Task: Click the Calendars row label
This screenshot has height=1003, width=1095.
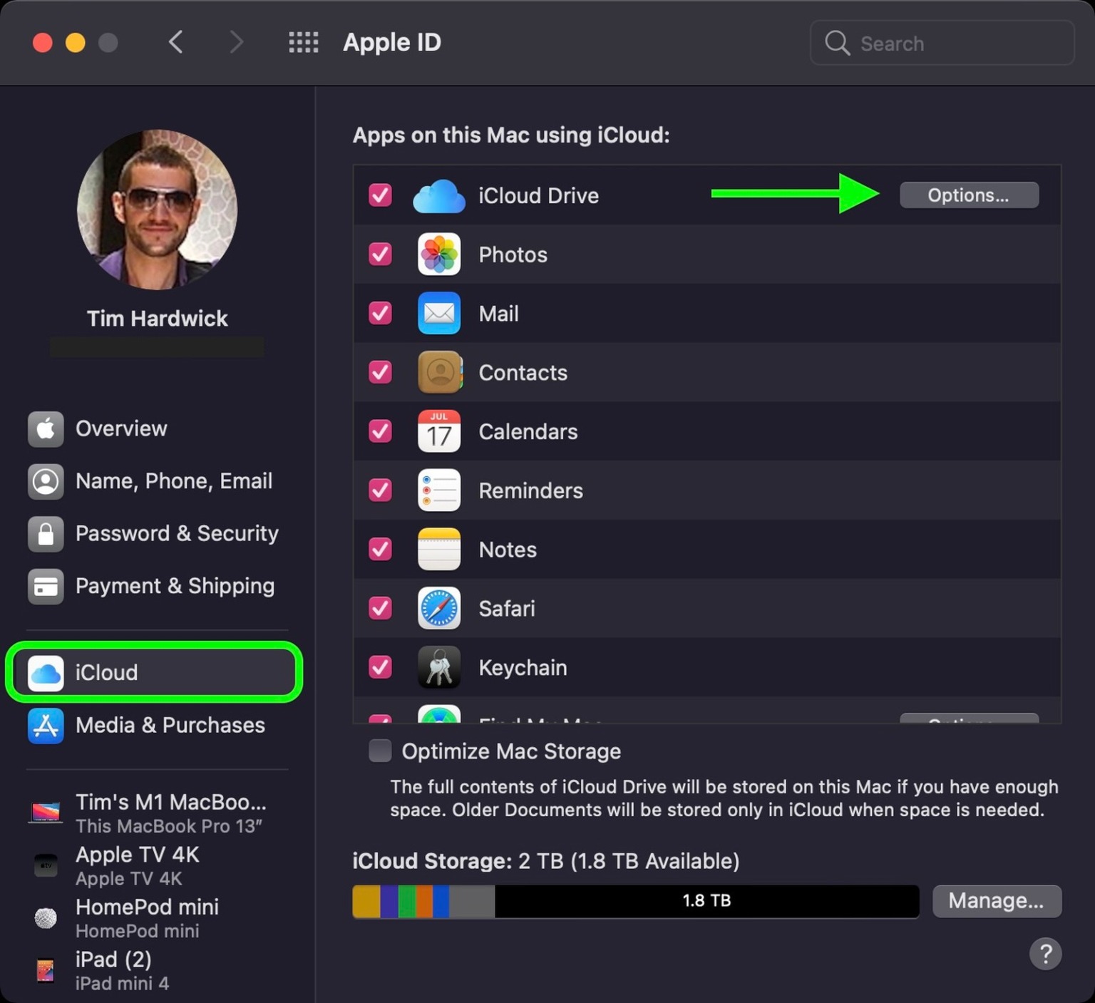Action: click(528, 431)
